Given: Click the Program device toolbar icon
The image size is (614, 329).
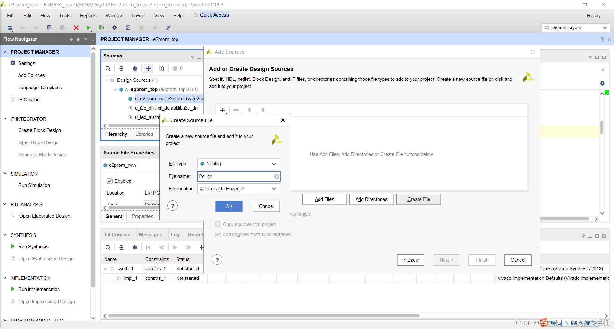Looking at the screenshot, I should click(x=101, y=28).
